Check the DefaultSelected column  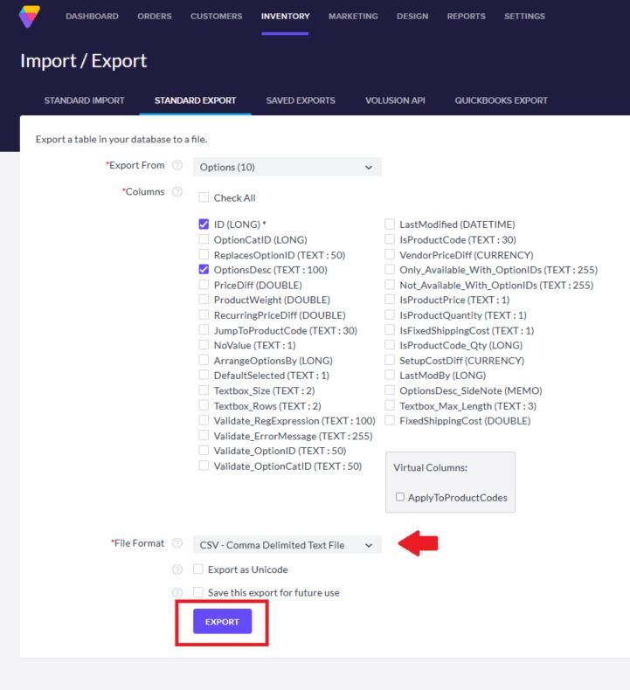coord(204,375)
